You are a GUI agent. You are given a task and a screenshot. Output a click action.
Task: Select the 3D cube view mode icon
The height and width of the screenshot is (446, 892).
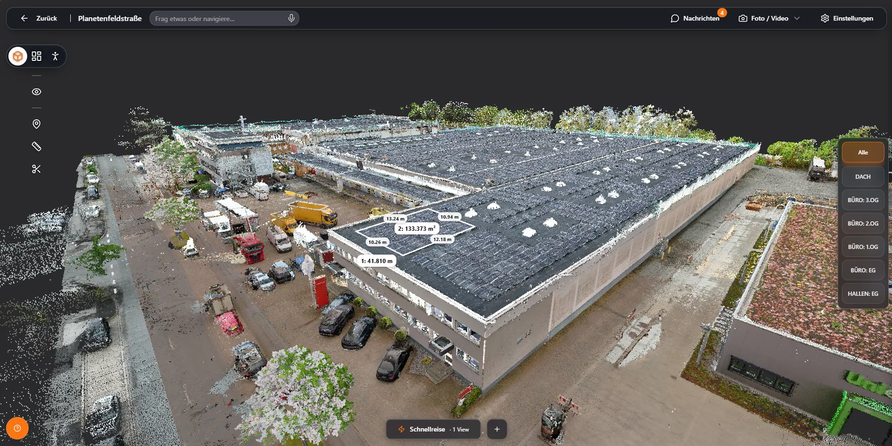[x=18, y=56]
